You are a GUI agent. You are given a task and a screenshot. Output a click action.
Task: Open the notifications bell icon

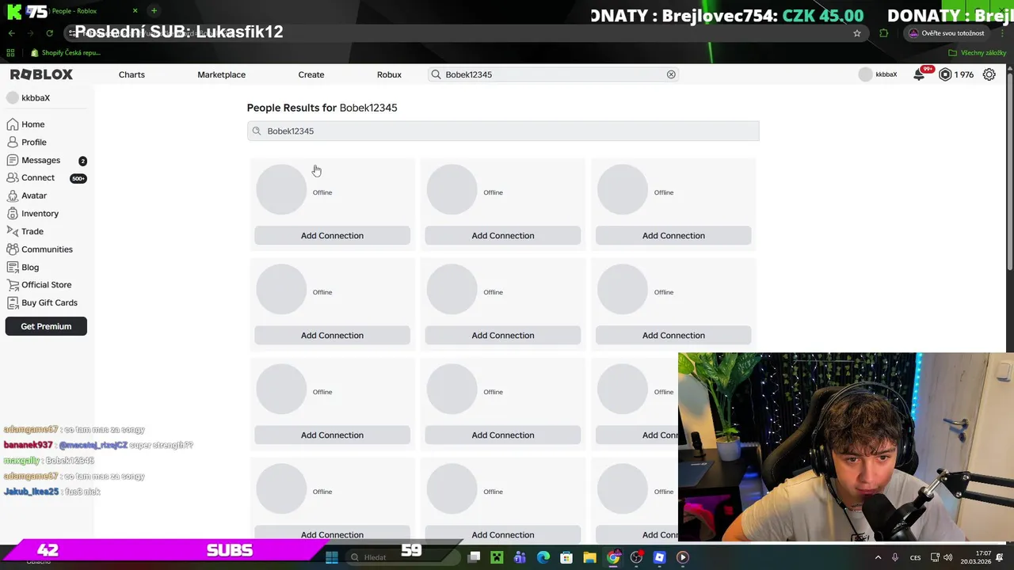(919, 74)
